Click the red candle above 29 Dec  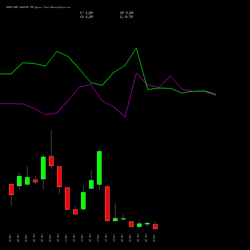pos(155,226)
